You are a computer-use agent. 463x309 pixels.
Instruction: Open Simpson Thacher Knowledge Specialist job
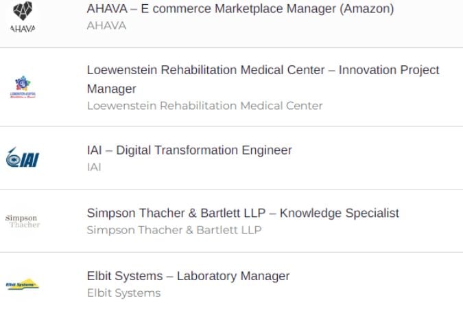point(243,213)
